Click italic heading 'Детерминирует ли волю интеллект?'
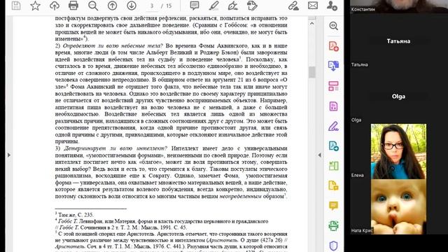 coord(115,148)
